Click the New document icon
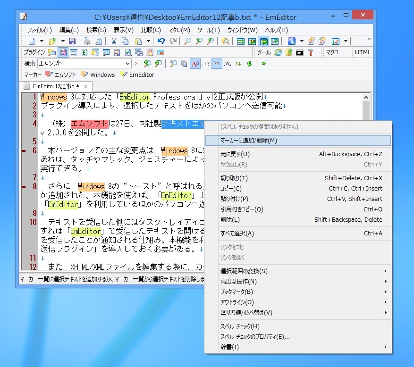 (x=32, y=42)
